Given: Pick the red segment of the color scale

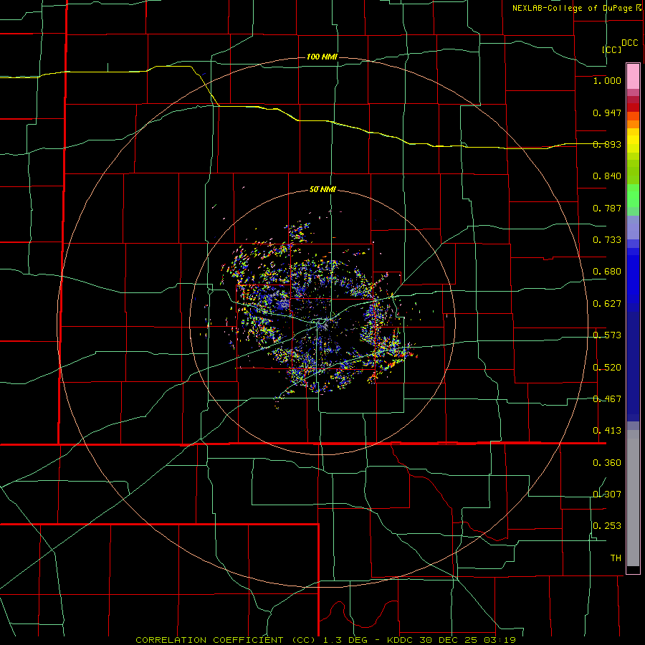Looking at the screenshot, I should click(x=633, y=107).
